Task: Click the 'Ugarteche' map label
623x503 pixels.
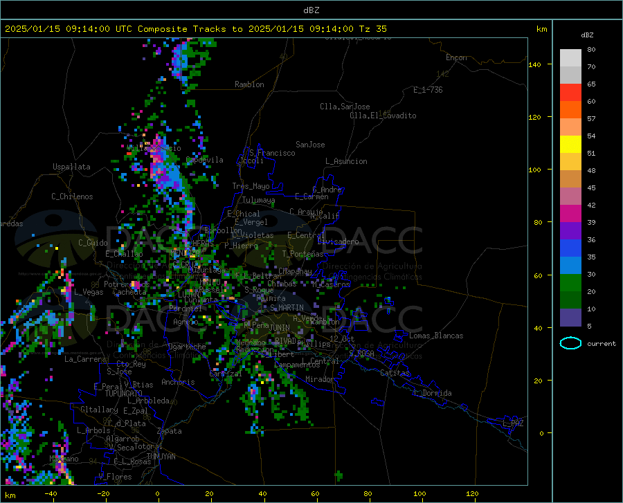Action: coord(187,347)
